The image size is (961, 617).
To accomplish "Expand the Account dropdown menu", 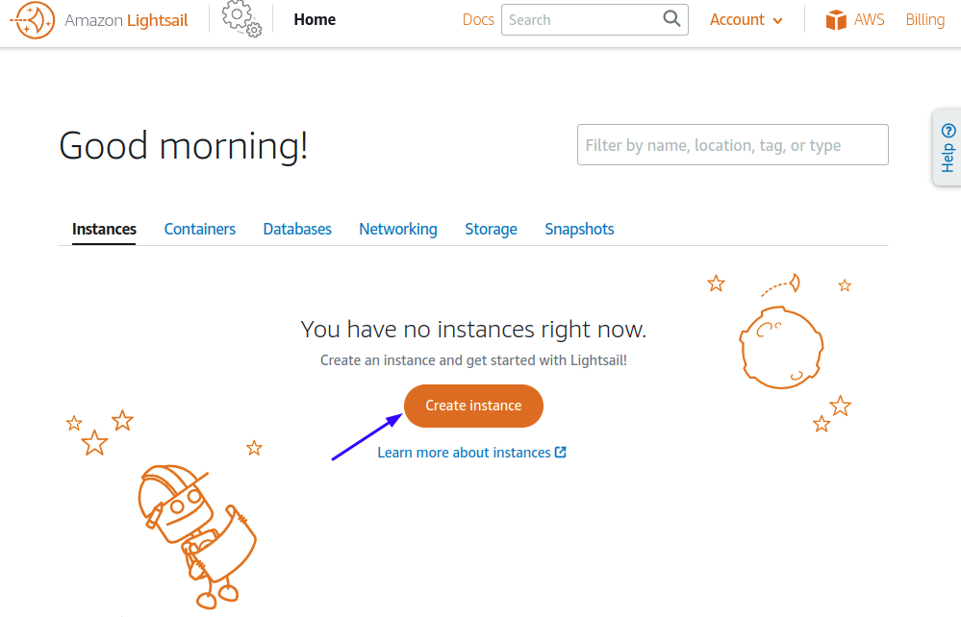I will point(746,19).
